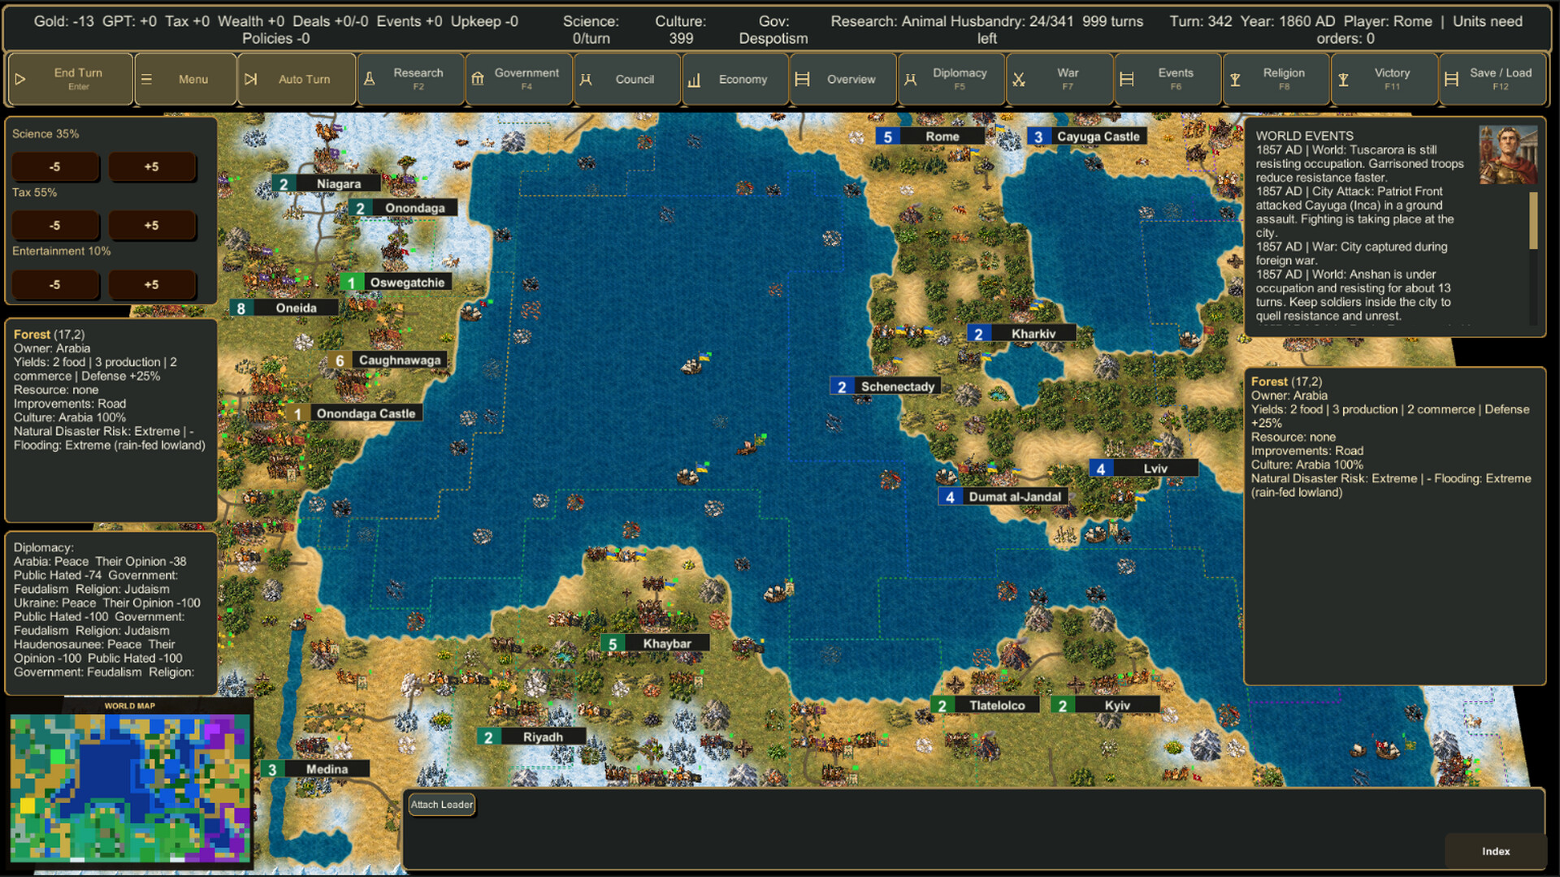Click the Attach Leader button
Image resolution: width=1560 pixels, height=877 pixels.
442,805
